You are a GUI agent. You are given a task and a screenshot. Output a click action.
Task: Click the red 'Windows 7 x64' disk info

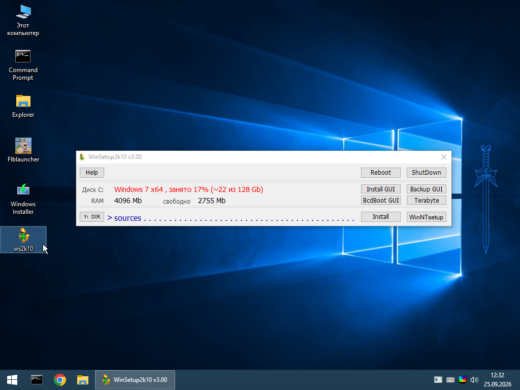189,189
